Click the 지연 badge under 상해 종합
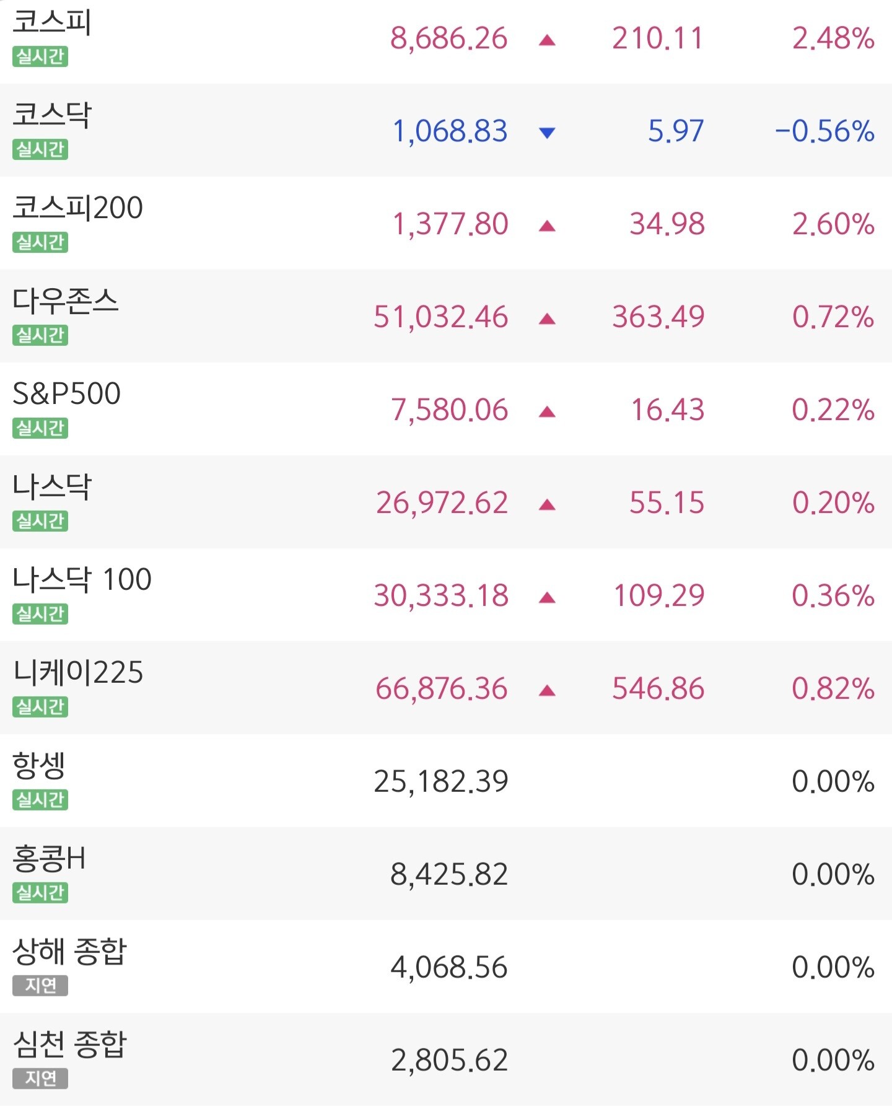The image size is (892, 1106). tap(40, 986)
